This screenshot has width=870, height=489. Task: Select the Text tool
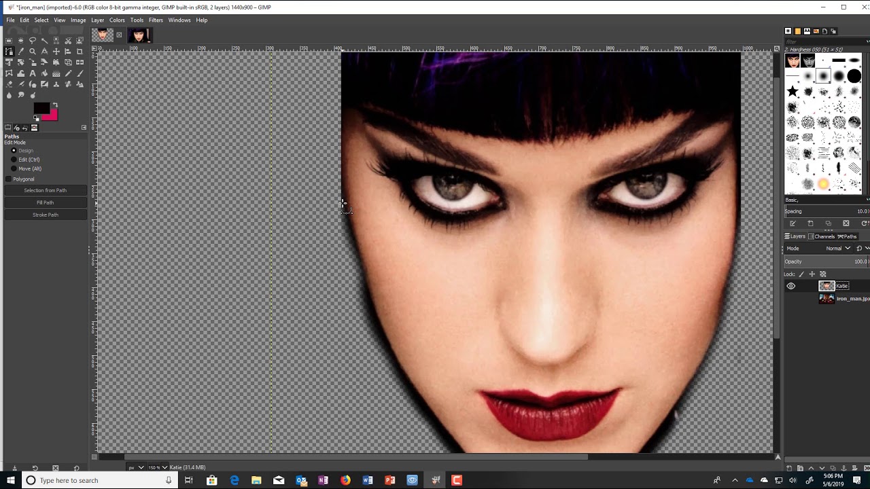pyautogui.click(x=33, y=73)
